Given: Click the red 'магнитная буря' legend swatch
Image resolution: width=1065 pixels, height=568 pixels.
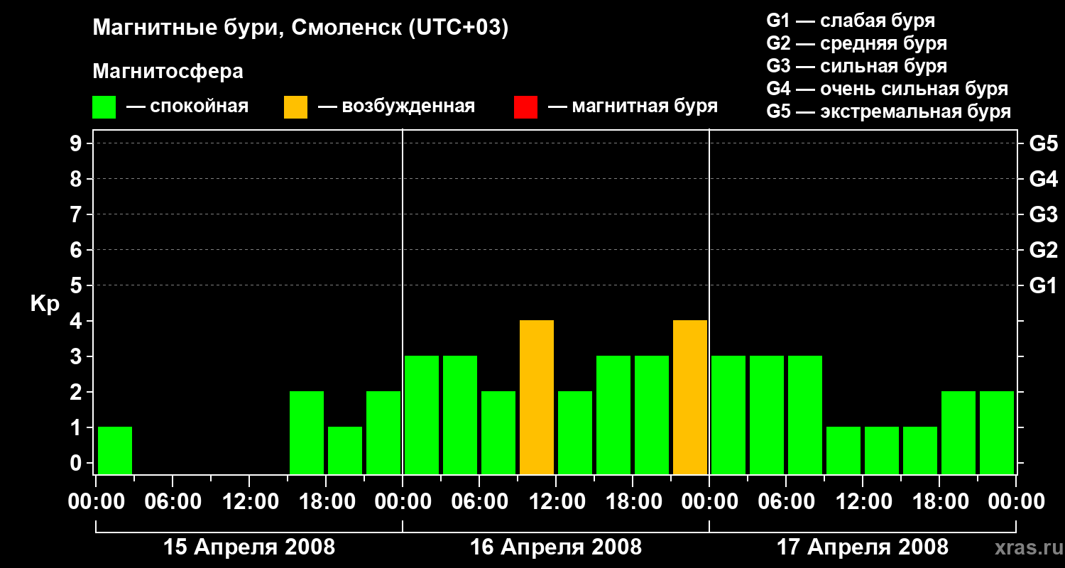Looking at the screenshot, I should [x=525, y=107].
